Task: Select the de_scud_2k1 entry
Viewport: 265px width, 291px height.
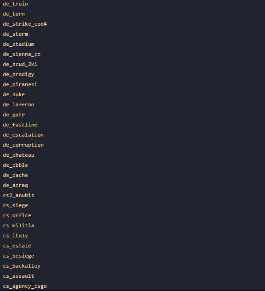Action: [20, 65]
